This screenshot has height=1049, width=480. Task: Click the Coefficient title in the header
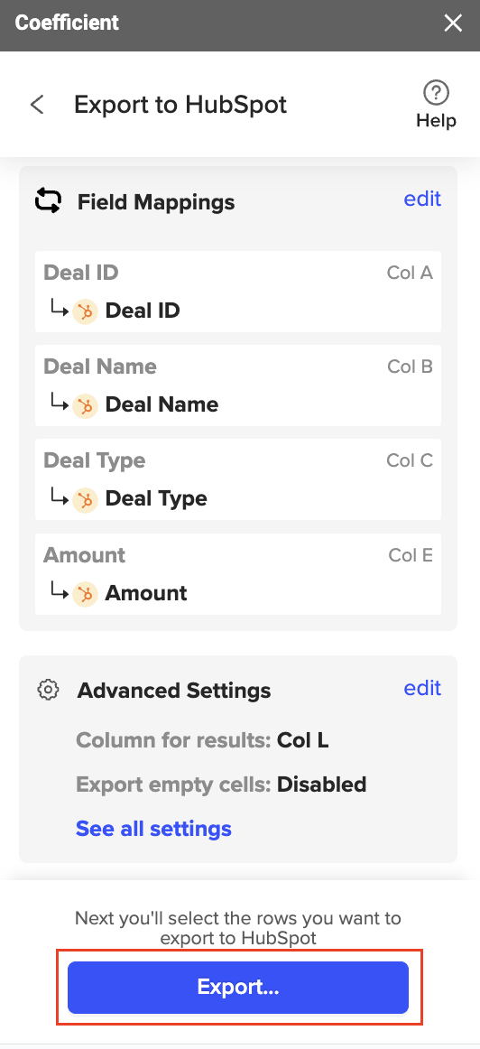point(67,23)
